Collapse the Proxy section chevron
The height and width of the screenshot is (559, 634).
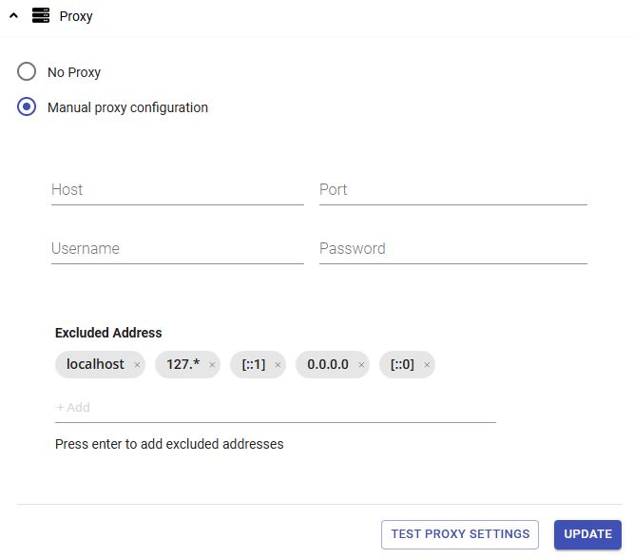tap(13, 16)
